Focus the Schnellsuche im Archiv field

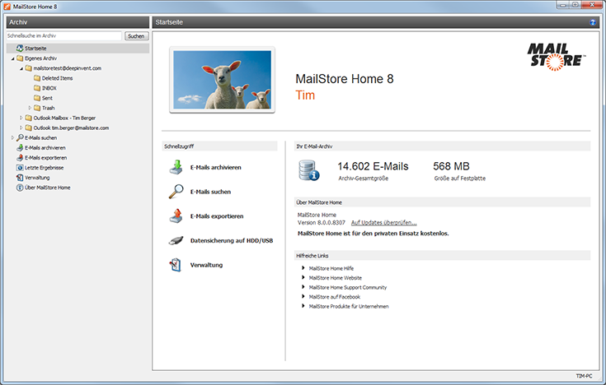[63, 36]
